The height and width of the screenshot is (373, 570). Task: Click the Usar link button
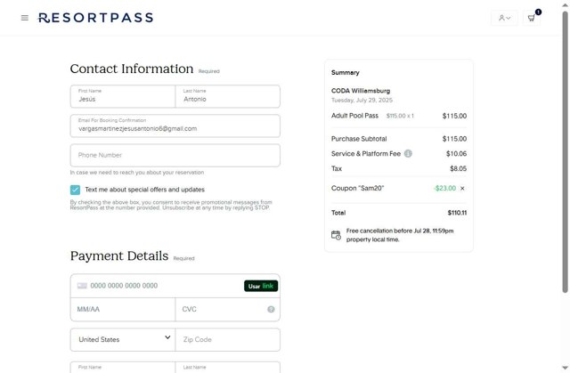point(261,286)
